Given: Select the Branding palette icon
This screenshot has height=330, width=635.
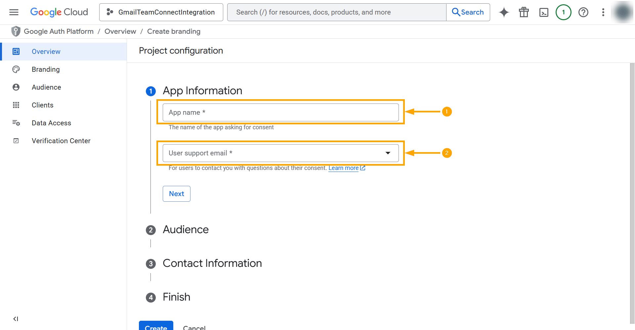Looking at the screenshot, I should tap(16, 69).
